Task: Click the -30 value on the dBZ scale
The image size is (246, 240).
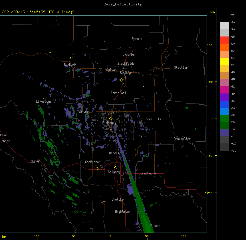Action: point(234,150)
